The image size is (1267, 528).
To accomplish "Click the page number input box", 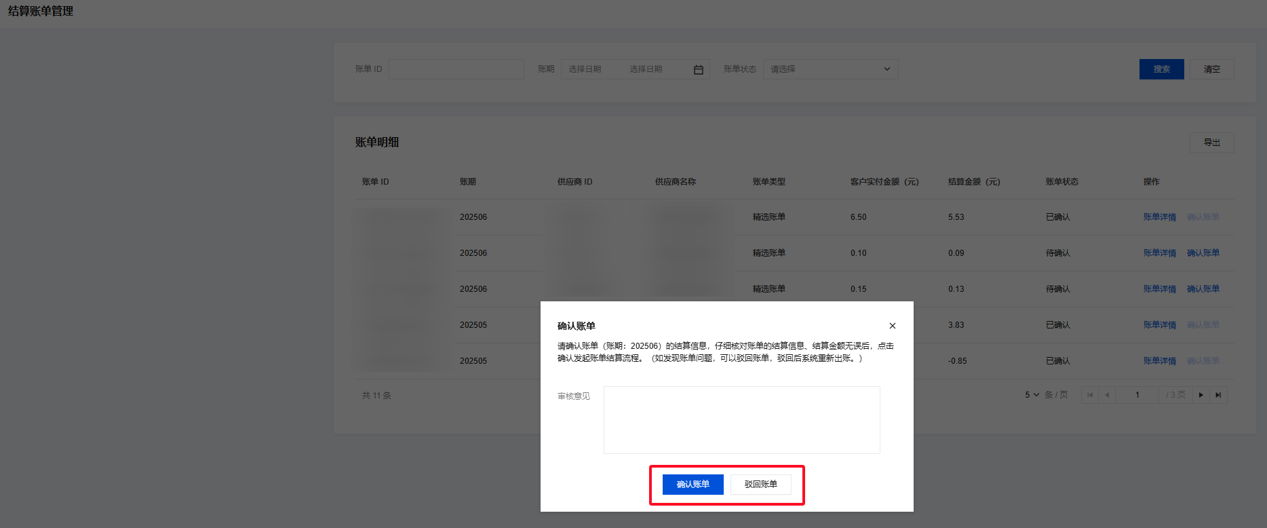I will tap(1137, 395).
